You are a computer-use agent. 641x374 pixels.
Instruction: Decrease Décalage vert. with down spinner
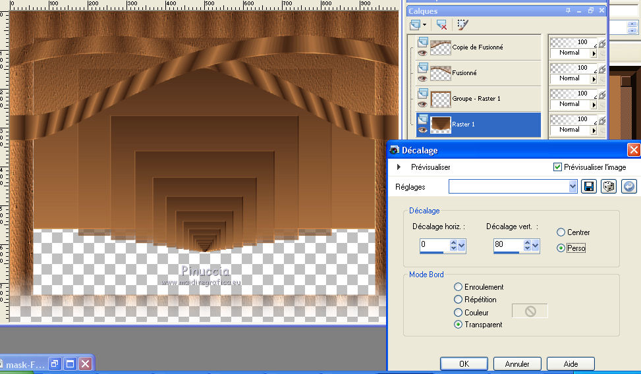coord(527,248)
